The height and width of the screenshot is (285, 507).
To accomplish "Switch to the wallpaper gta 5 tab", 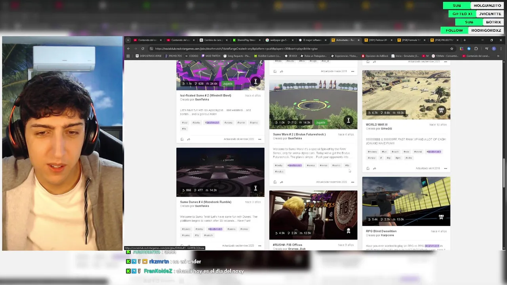I will (280, 40).
